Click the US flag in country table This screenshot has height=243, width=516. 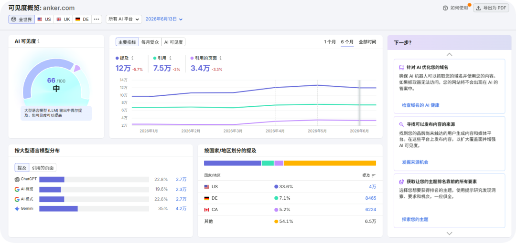[207, 186]
